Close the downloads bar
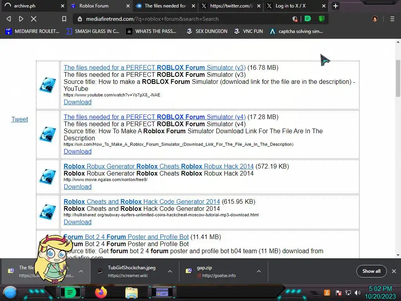Viewport: 401px width, 301px height. coord(394,271)
